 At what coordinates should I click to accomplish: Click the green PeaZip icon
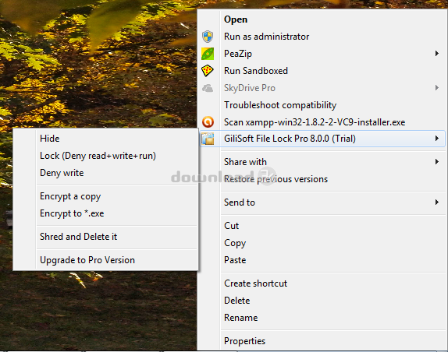coord(208,54)
